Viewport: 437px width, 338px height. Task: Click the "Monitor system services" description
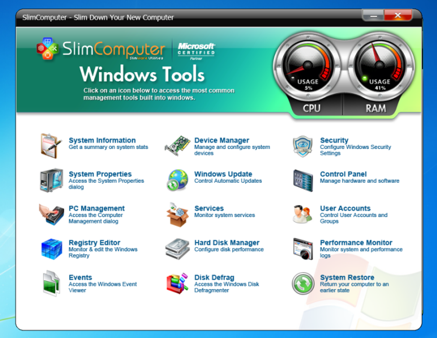pyautogui.click(x=224, y=215)
